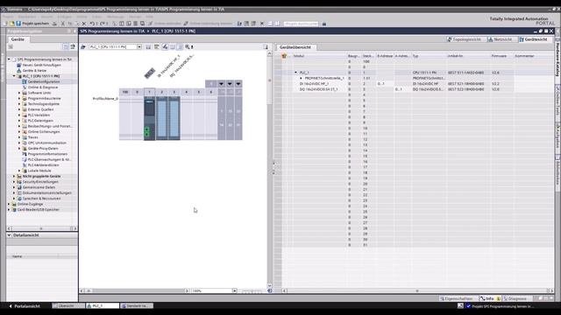Expand PROFINET-Schnittstelle_1 row
This screenshot has height=315, width=561.
click(301, 78)
